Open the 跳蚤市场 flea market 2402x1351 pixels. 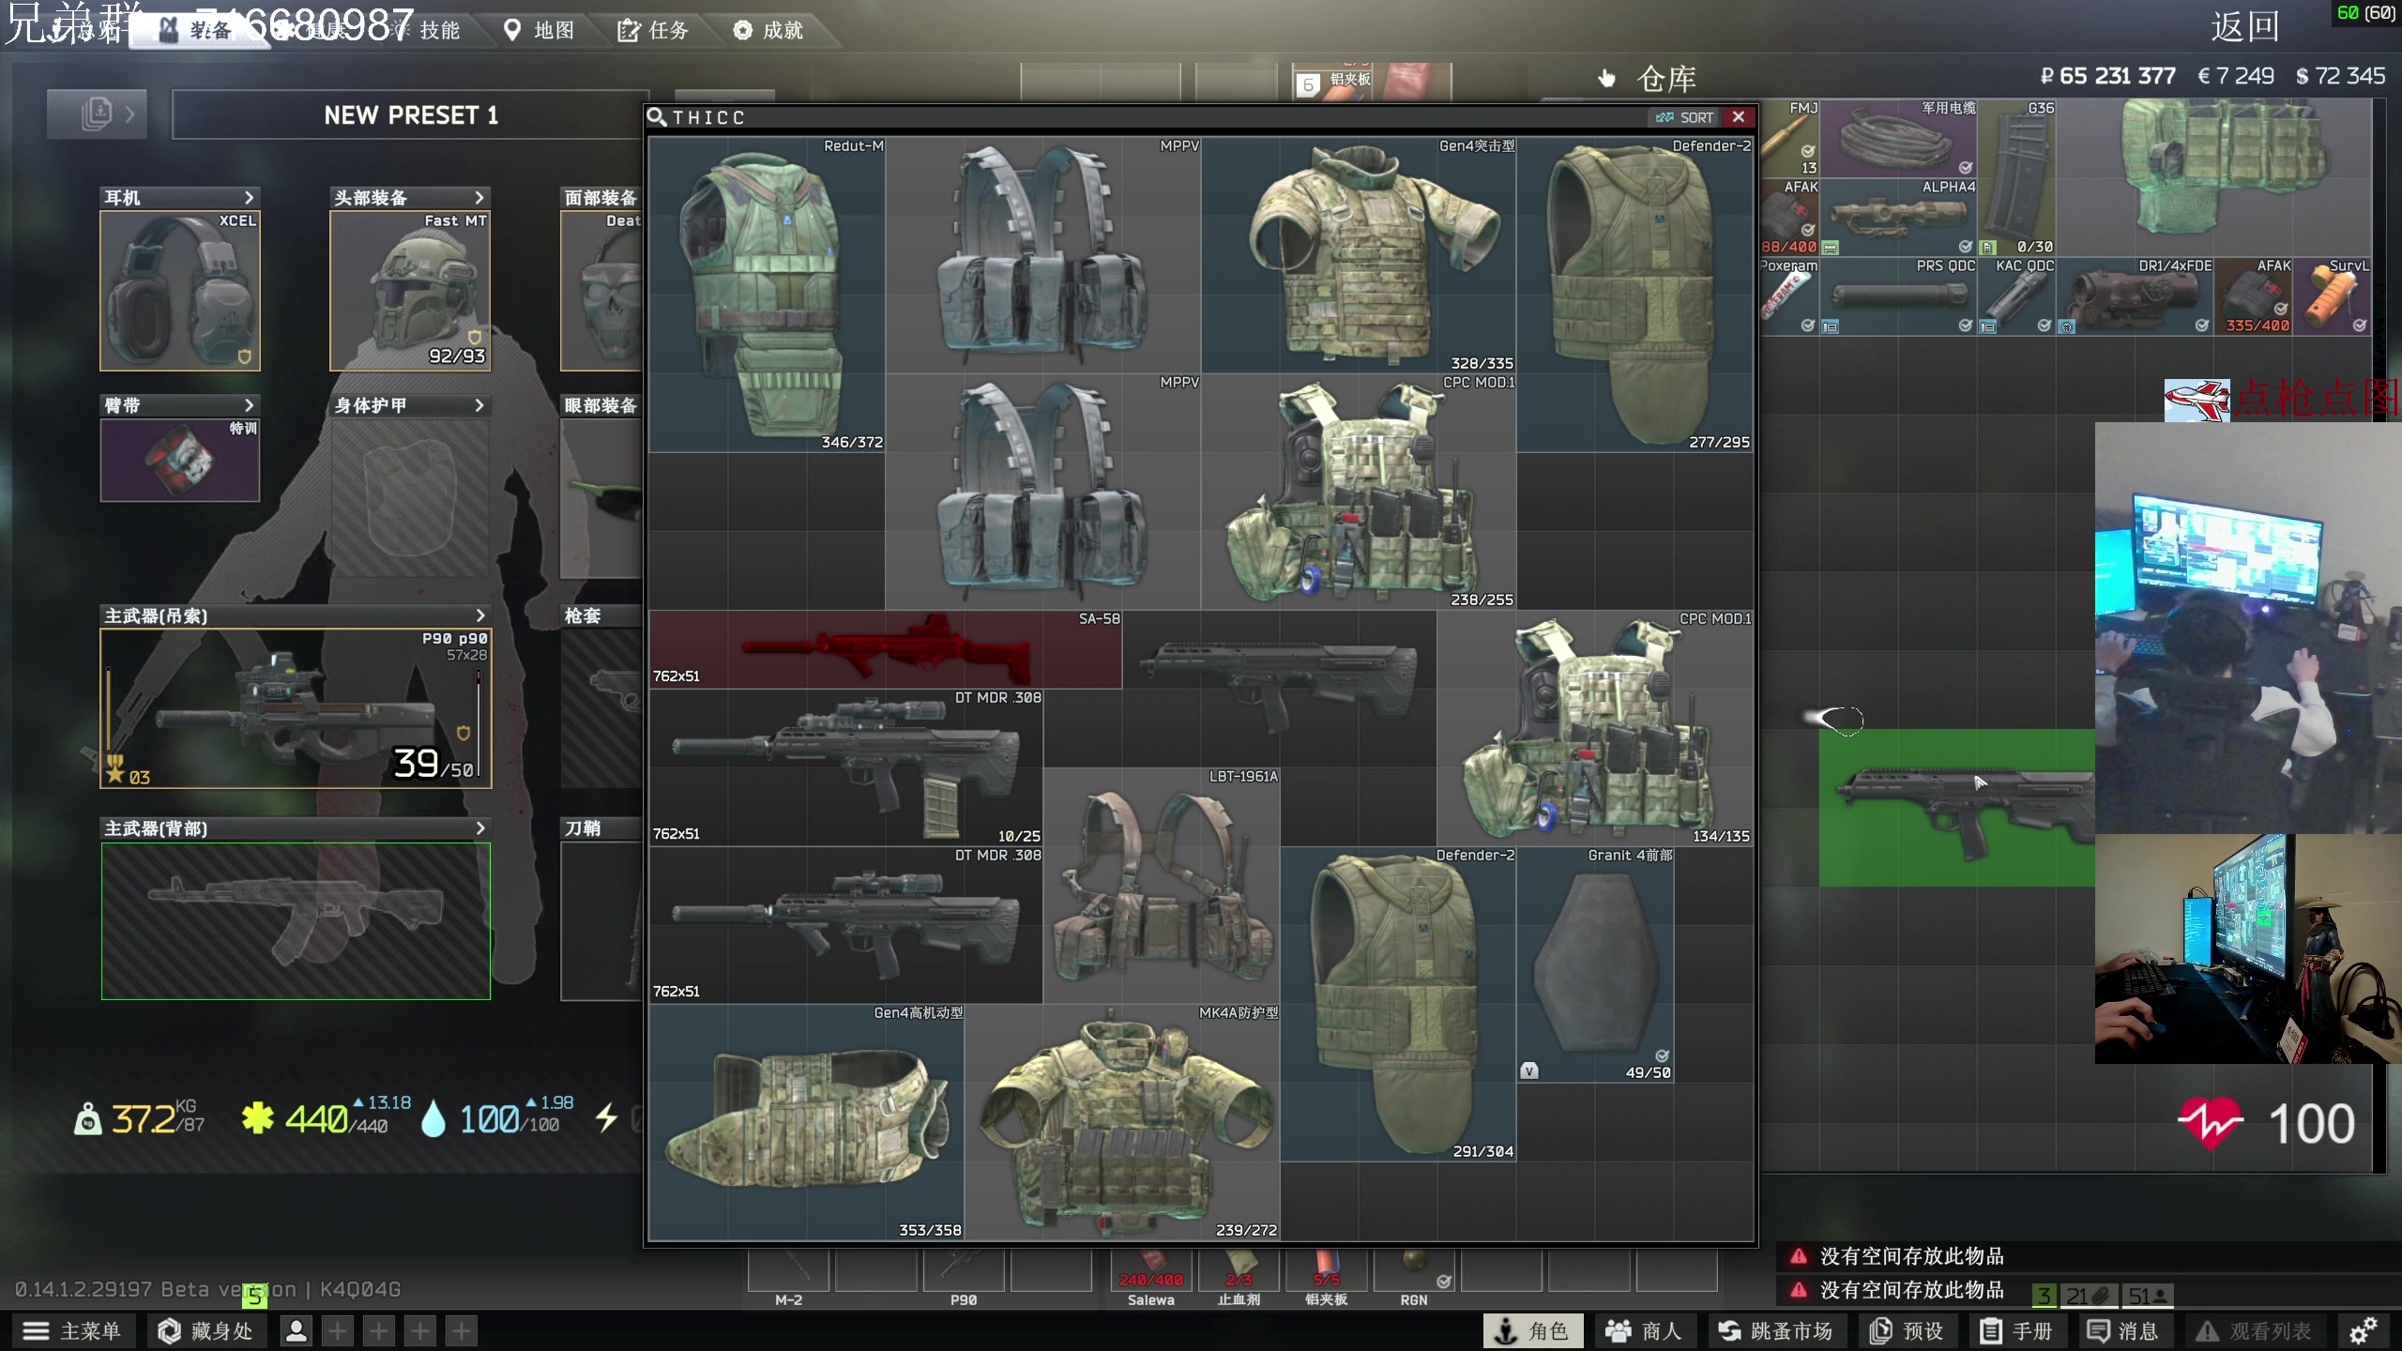[1775, 1330]
